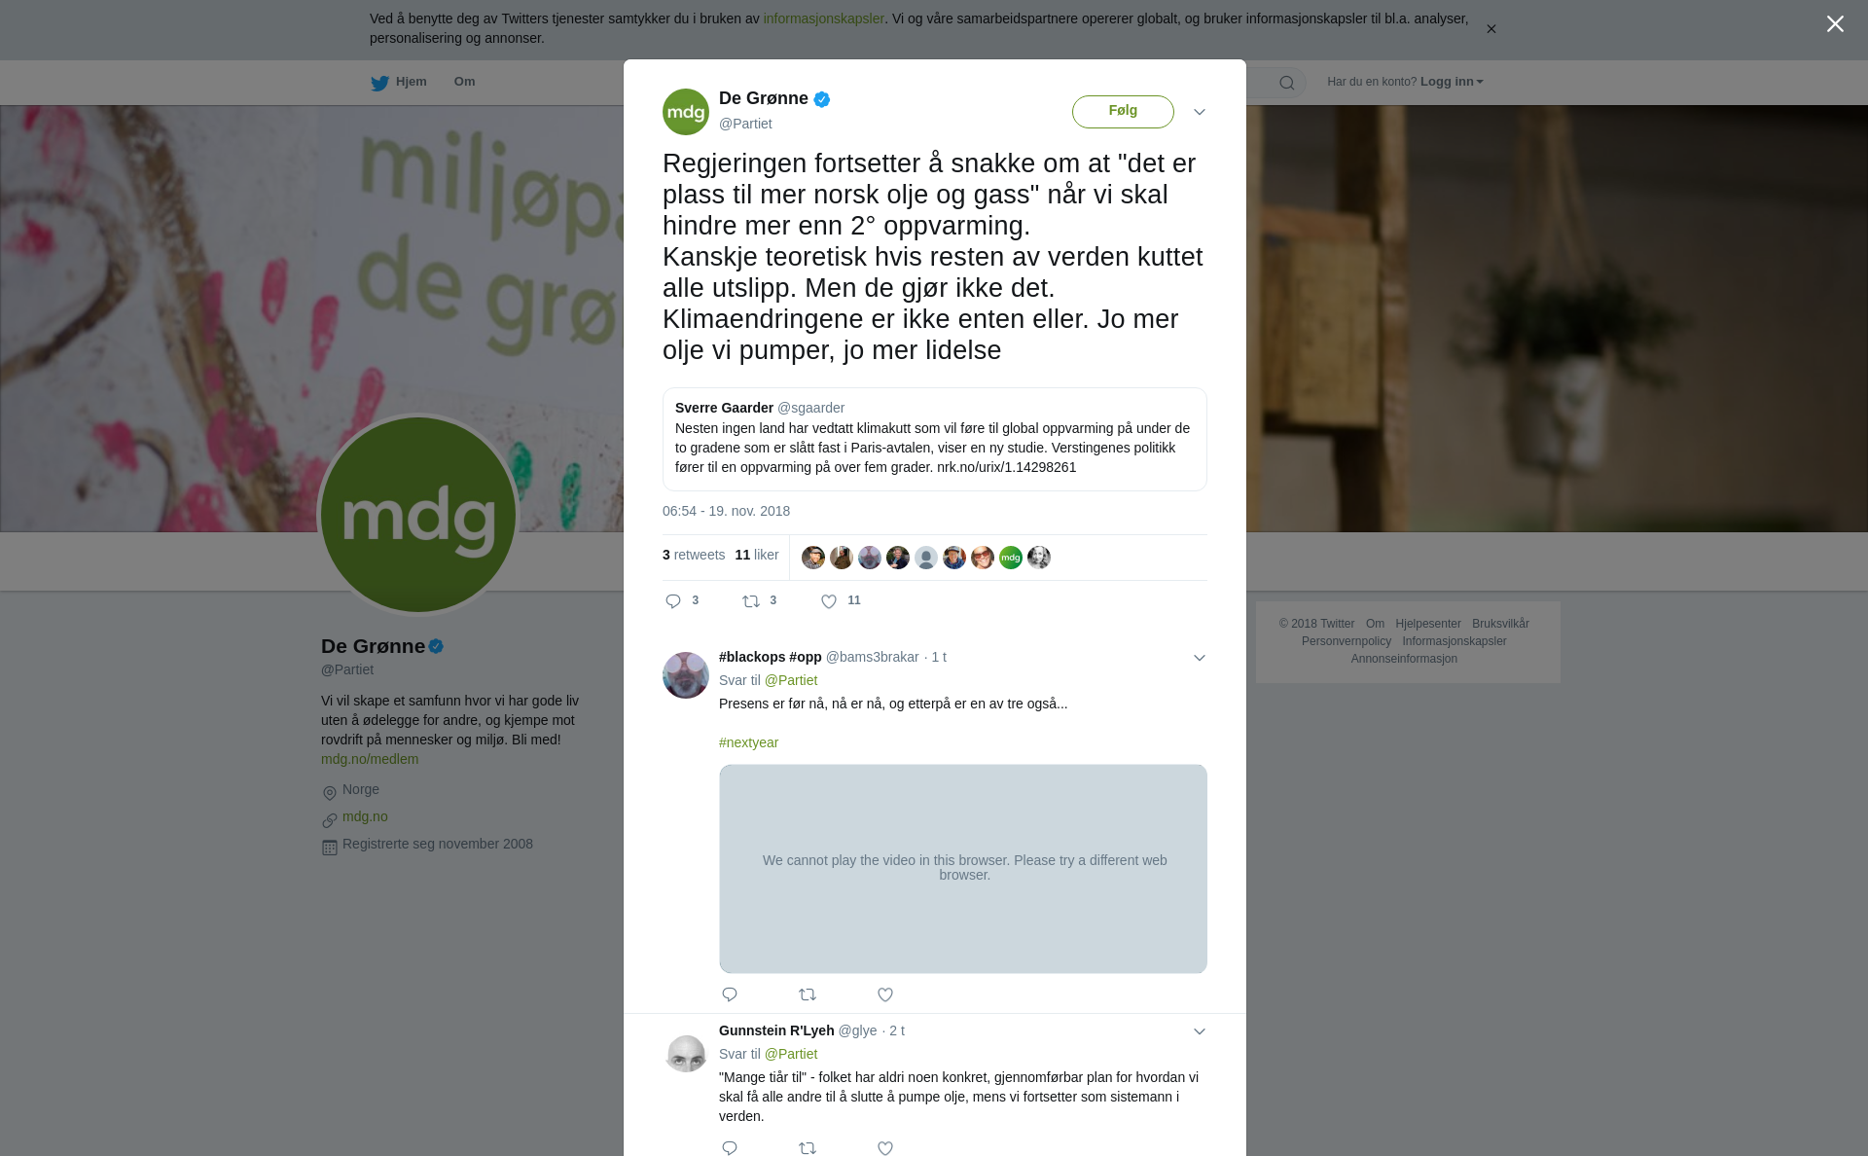Image resolution: width=1868 pixels, height=1156 pixels.
Task: Go to Hjem in top navigation
Action: 399,82
